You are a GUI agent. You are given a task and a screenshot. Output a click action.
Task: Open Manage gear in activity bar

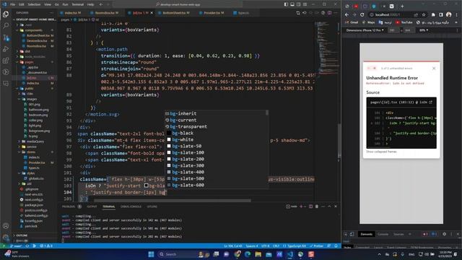(6, 237)
